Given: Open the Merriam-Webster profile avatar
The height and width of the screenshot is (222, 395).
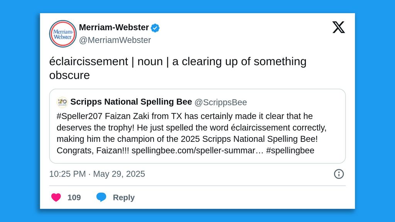Looking at the screenshot, I should click(x=62, y=34).
